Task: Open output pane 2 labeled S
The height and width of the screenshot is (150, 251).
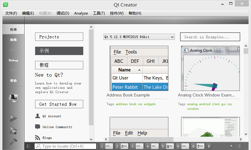Action: [x=122, y=146]
